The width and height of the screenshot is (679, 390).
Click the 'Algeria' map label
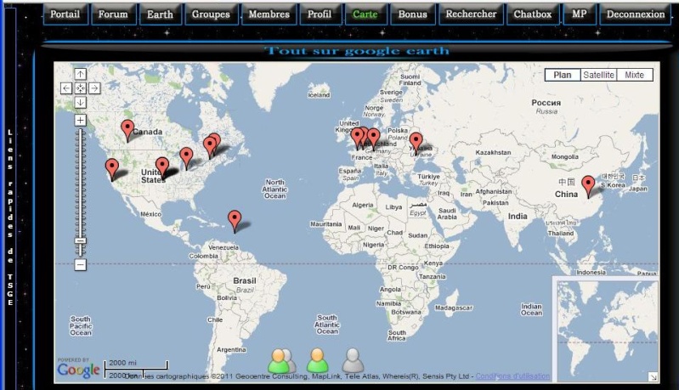pos(363,205)
